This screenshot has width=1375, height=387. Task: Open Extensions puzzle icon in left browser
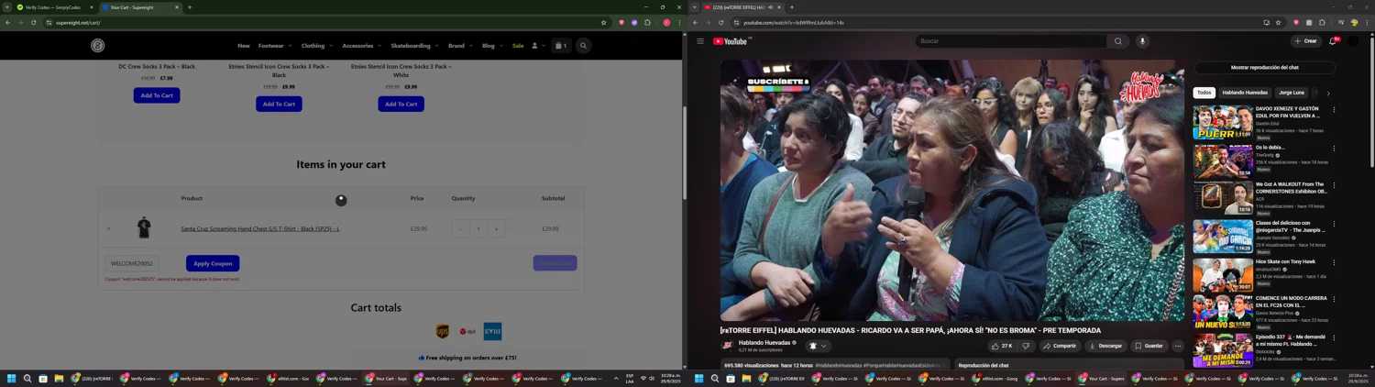click(x=647, y=22)
